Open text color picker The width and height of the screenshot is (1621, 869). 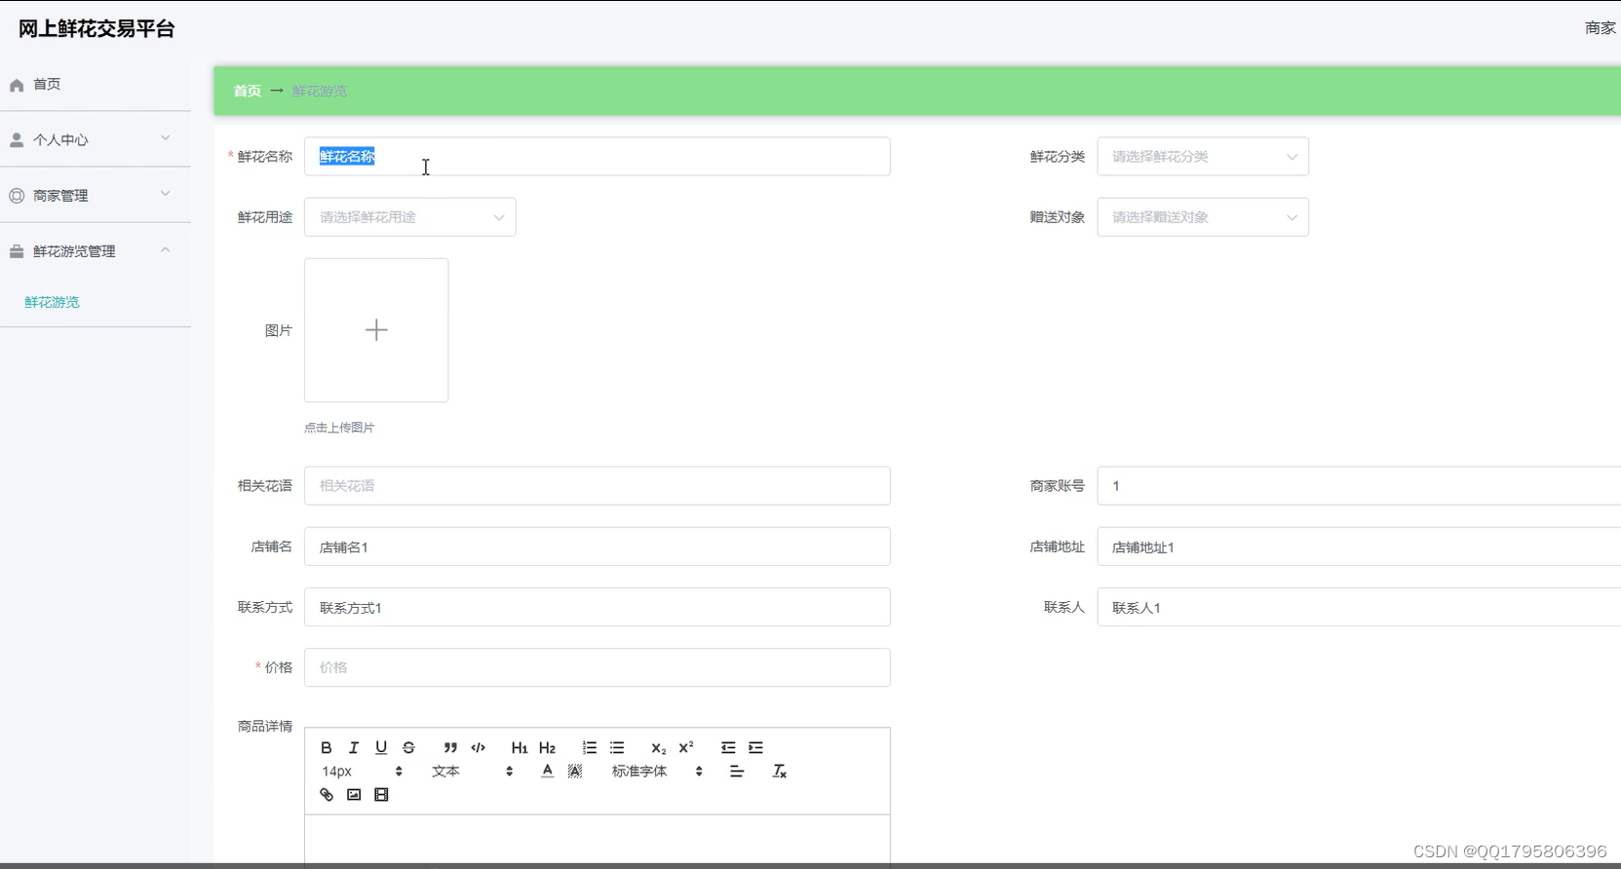(548, 771)
